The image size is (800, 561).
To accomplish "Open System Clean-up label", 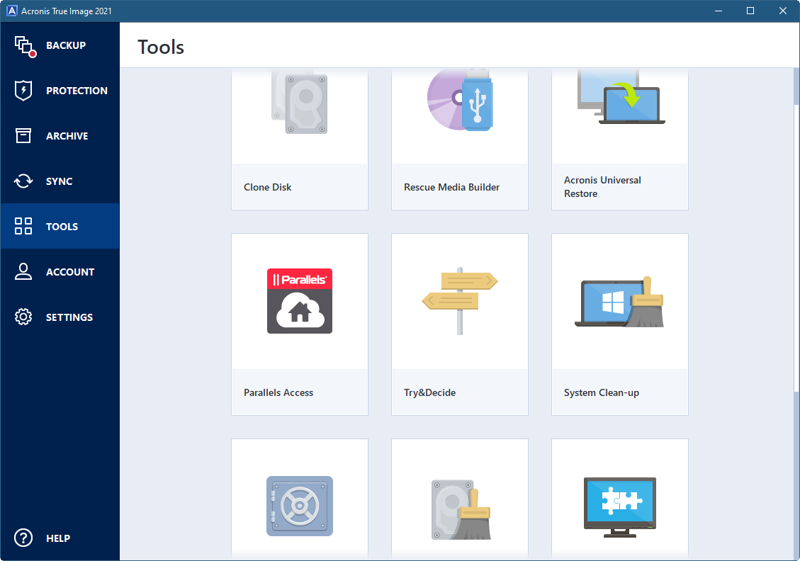I will point(601,392).
